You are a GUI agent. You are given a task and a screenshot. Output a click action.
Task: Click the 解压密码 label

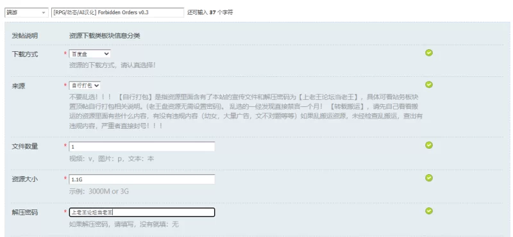25,213
